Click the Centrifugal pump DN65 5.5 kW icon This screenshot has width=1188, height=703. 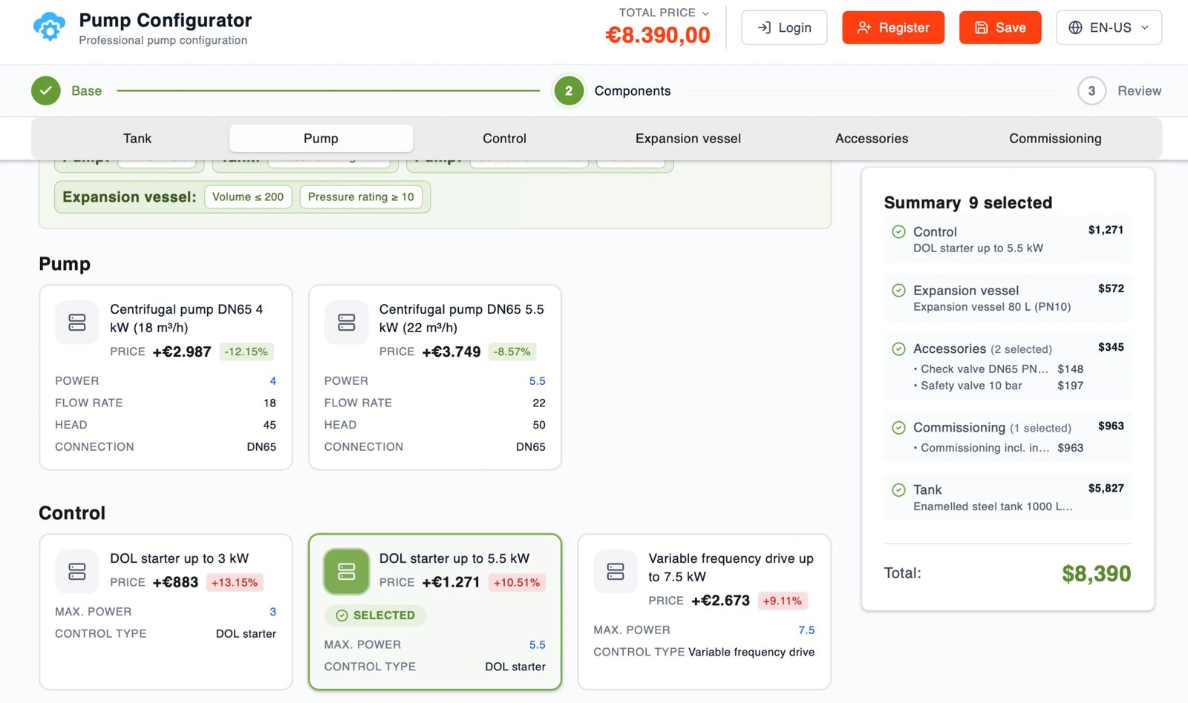tap(347, 322)
